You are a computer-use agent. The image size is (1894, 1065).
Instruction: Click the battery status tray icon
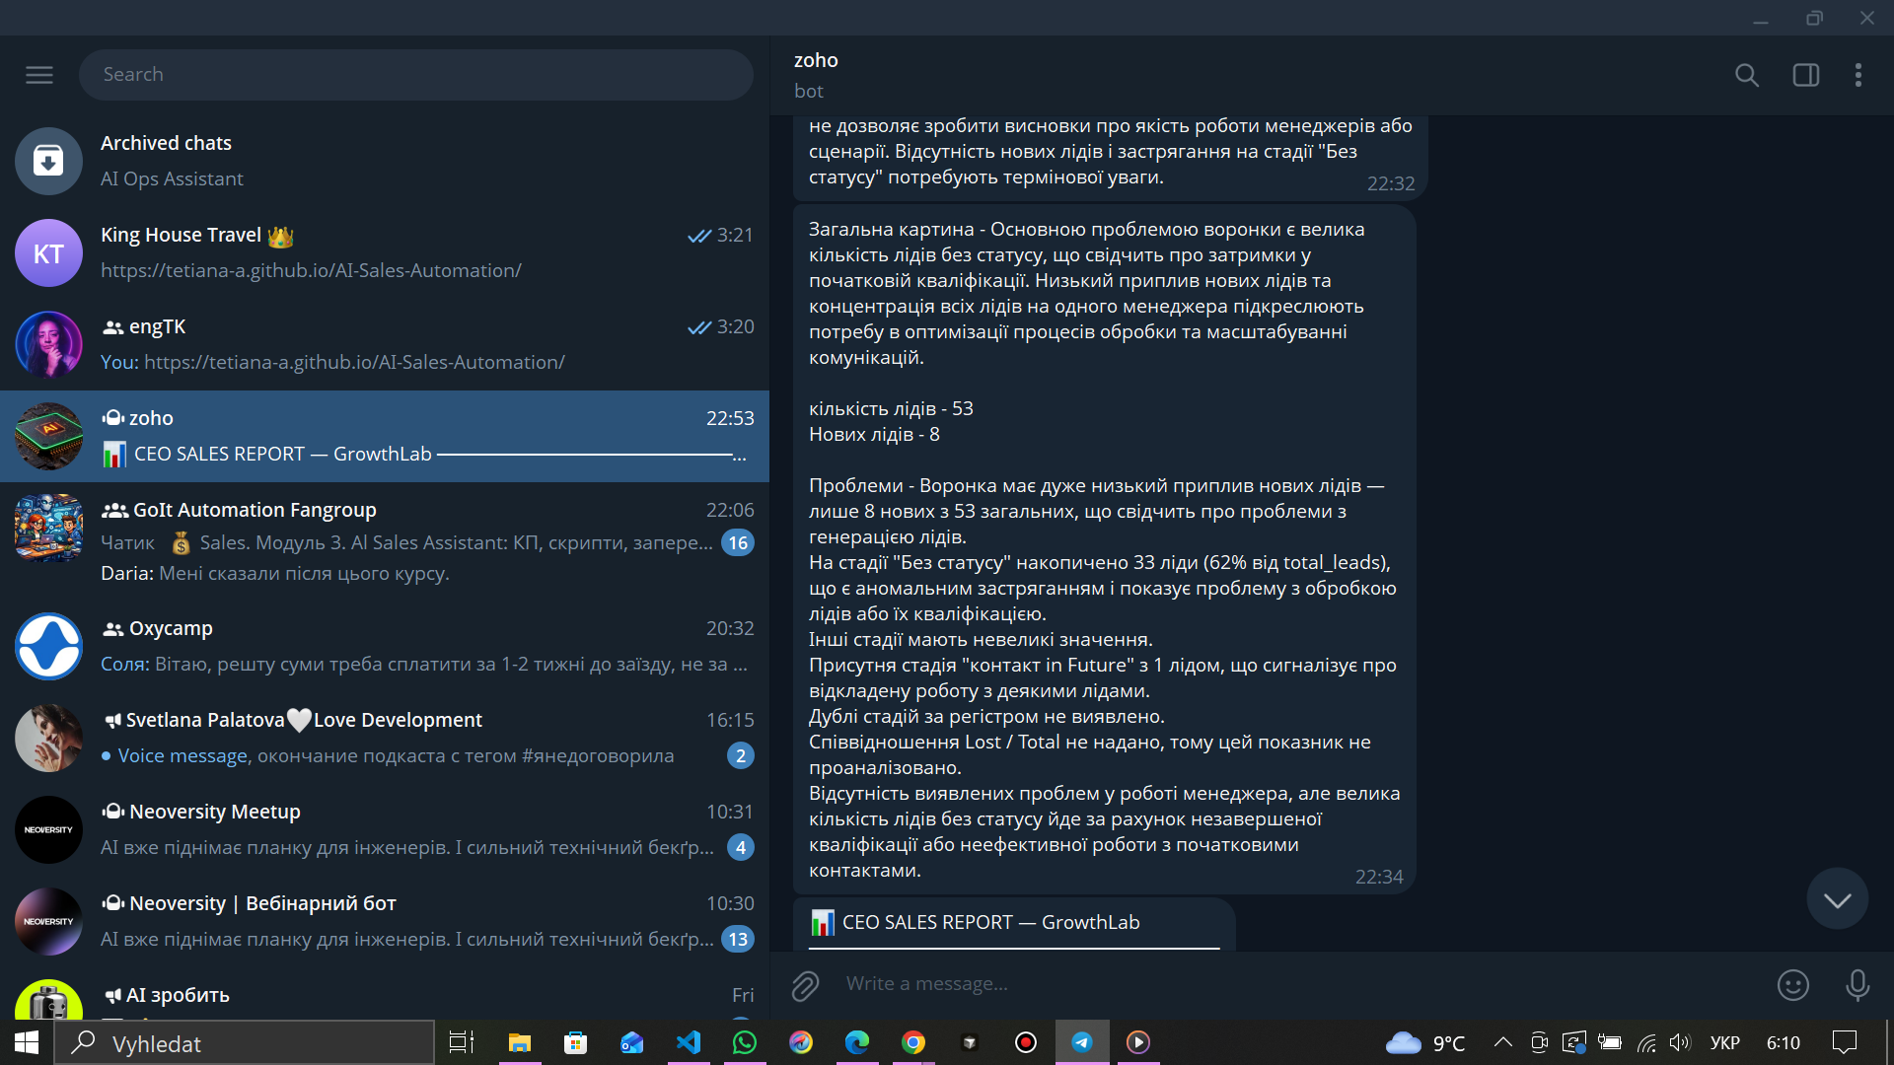pyautogui.click(x=1610, y=1042)
